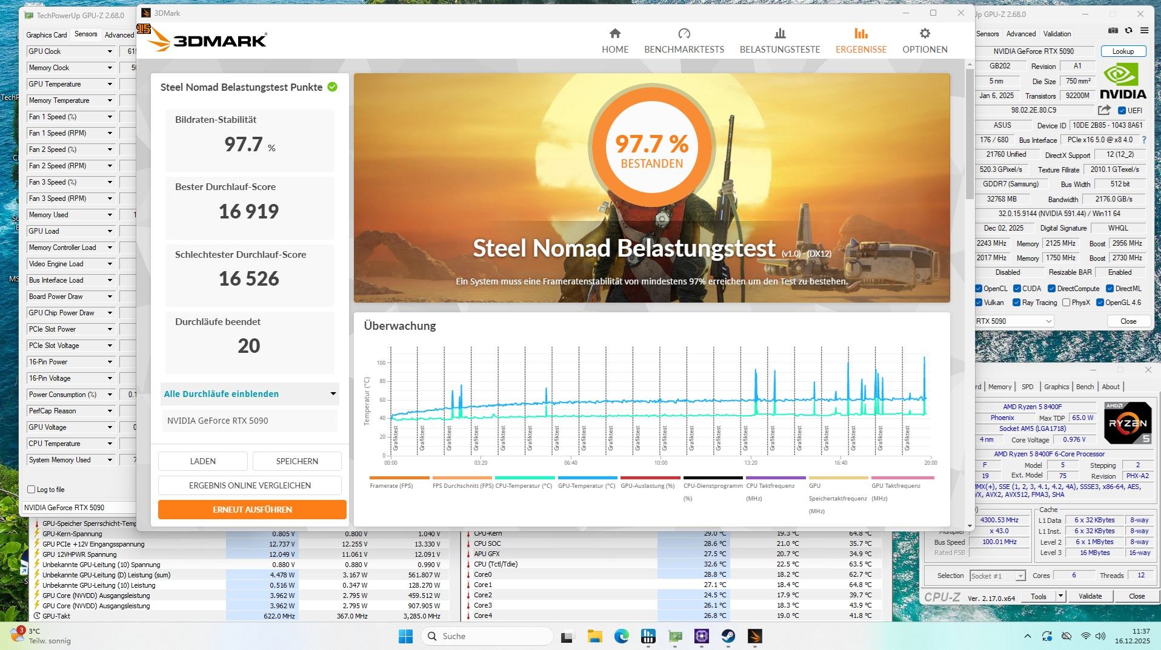Screen dimensions: 1161x650
Task: Open the HOME tab in 3DMark
Action: pos(615,41)
